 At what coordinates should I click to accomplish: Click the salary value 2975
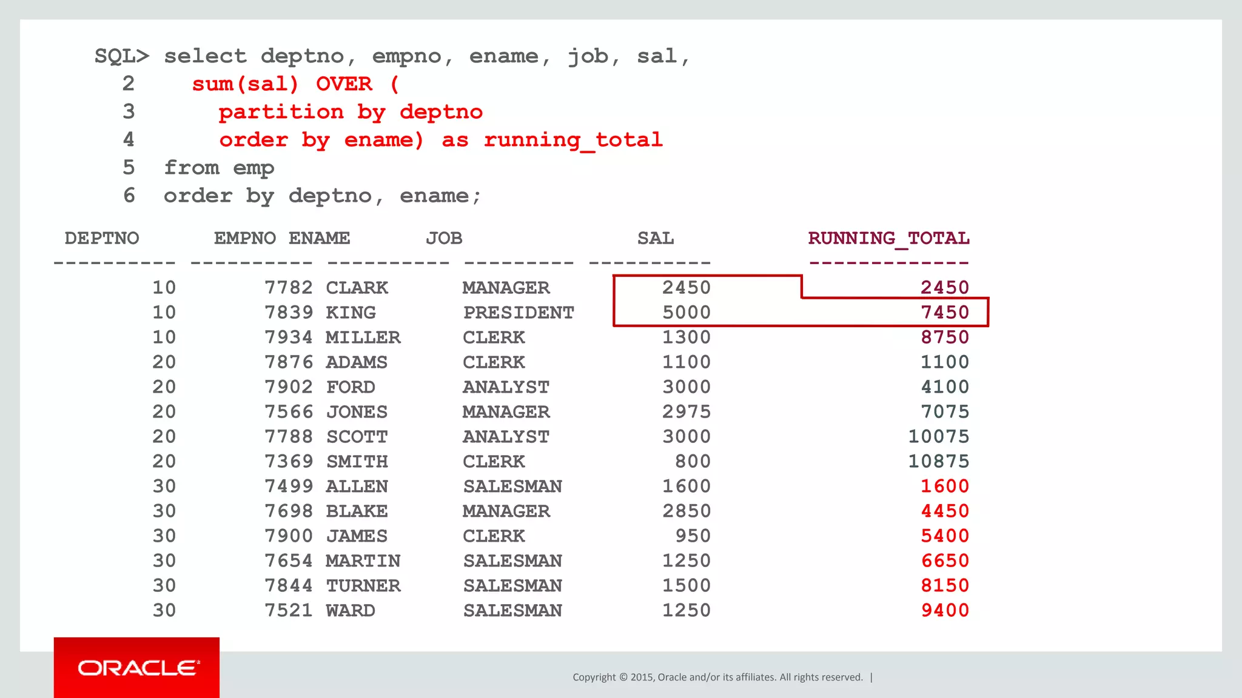point(686,412)
